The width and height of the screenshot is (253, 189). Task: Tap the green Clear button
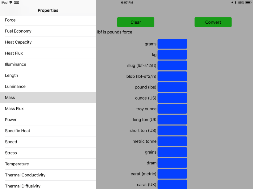tap(136, 22)
